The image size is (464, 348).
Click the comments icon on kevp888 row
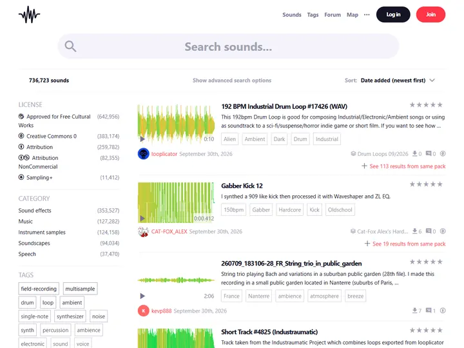(429, 311)
